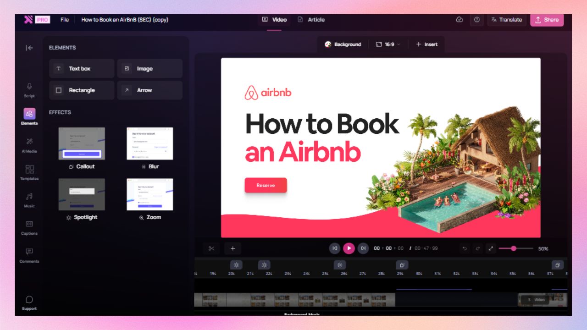This screenshot has width=587, height=330.
Task: Add a Text box element
Action: (x=82, y=68)
